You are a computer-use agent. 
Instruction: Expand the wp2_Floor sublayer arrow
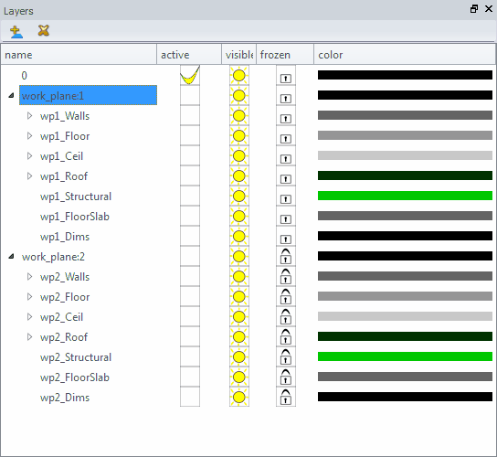click(x=29, y=296)
